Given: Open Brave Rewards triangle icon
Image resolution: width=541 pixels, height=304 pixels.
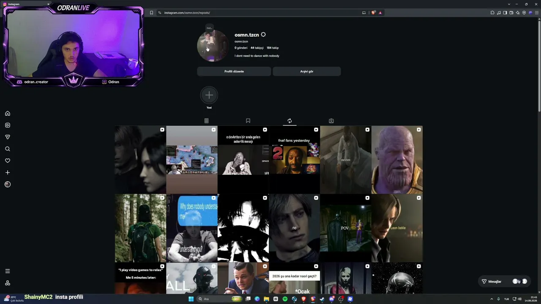Looking at the screenshot, I should (380, 13).
